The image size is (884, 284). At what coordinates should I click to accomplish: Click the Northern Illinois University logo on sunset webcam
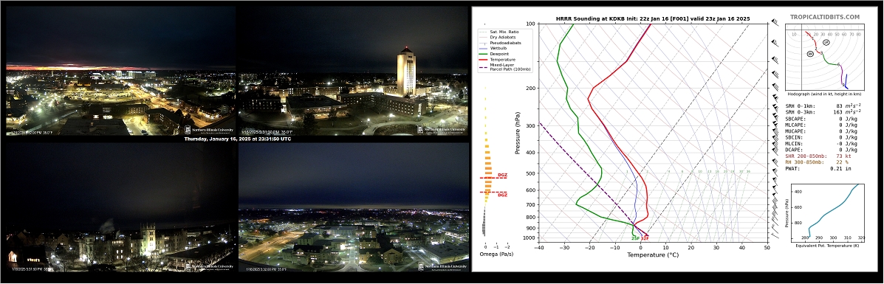(x=209, y=129)
